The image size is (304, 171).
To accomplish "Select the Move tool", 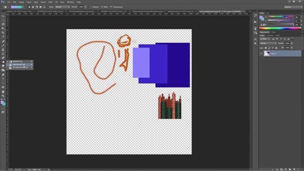I will pyautogui.click(x=3, y=16).
